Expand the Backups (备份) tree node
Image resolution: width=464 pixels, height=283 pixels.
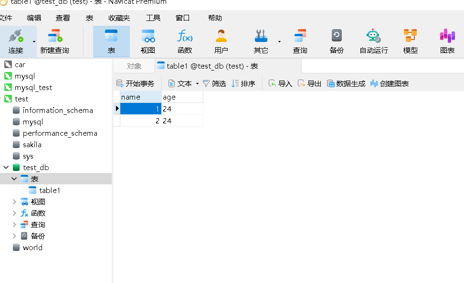(x=14, y=236)
